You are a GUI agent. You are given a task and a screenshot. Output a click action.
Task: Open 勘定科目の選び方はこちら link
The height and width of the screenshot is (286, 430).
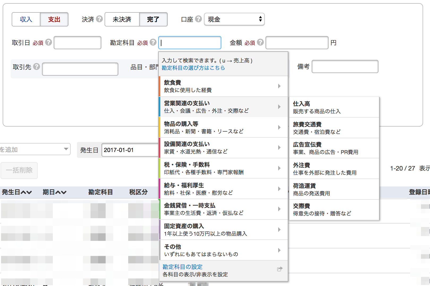click(193, 68)
